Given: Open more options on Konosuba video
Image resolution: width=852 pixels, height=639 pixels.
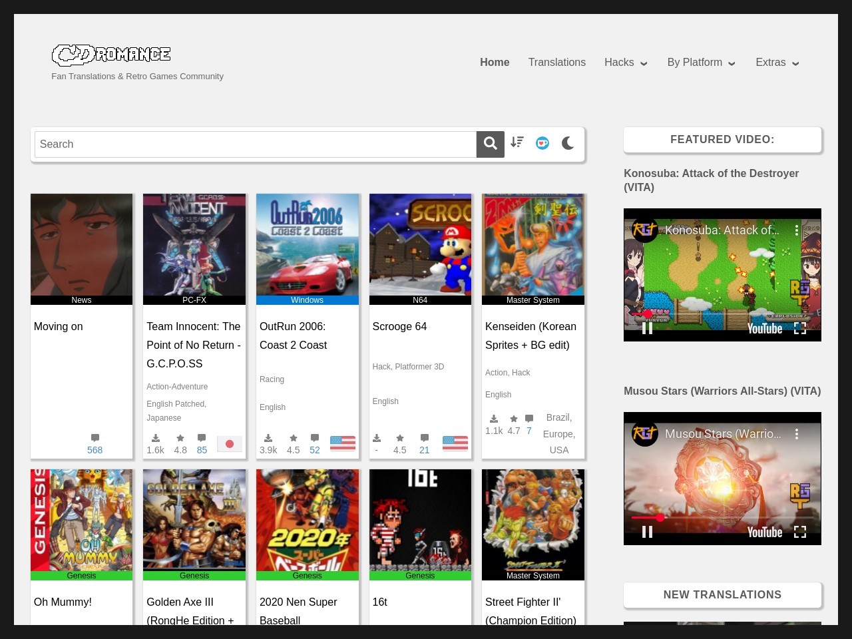Looking at the screenshot, I should coord(796,230).
